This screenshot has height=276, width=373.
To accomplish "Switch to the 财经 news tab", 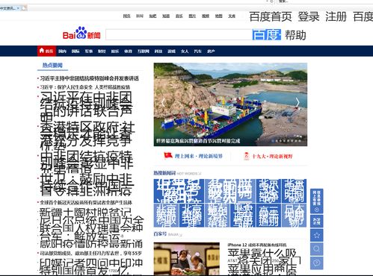I will [x=102, y=51].
